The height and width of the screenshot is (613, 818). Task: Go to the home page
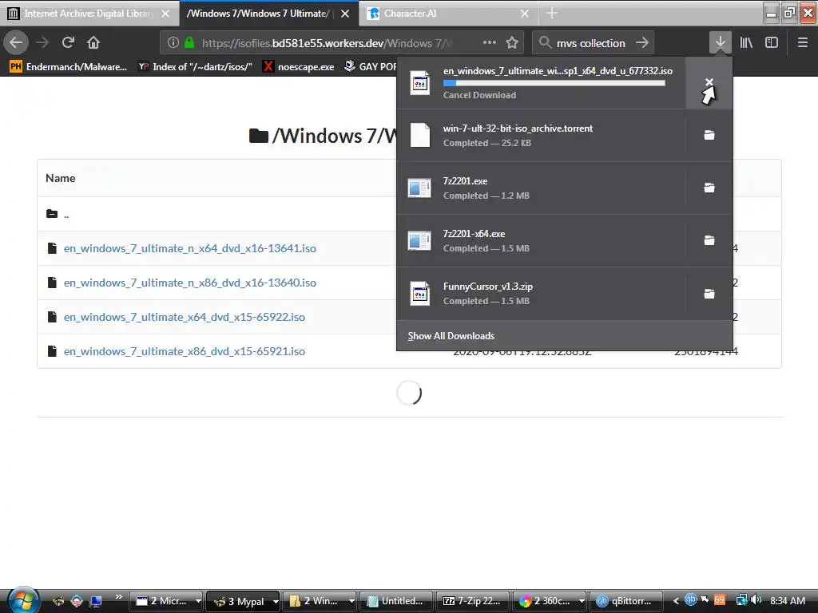click(93, 43)
